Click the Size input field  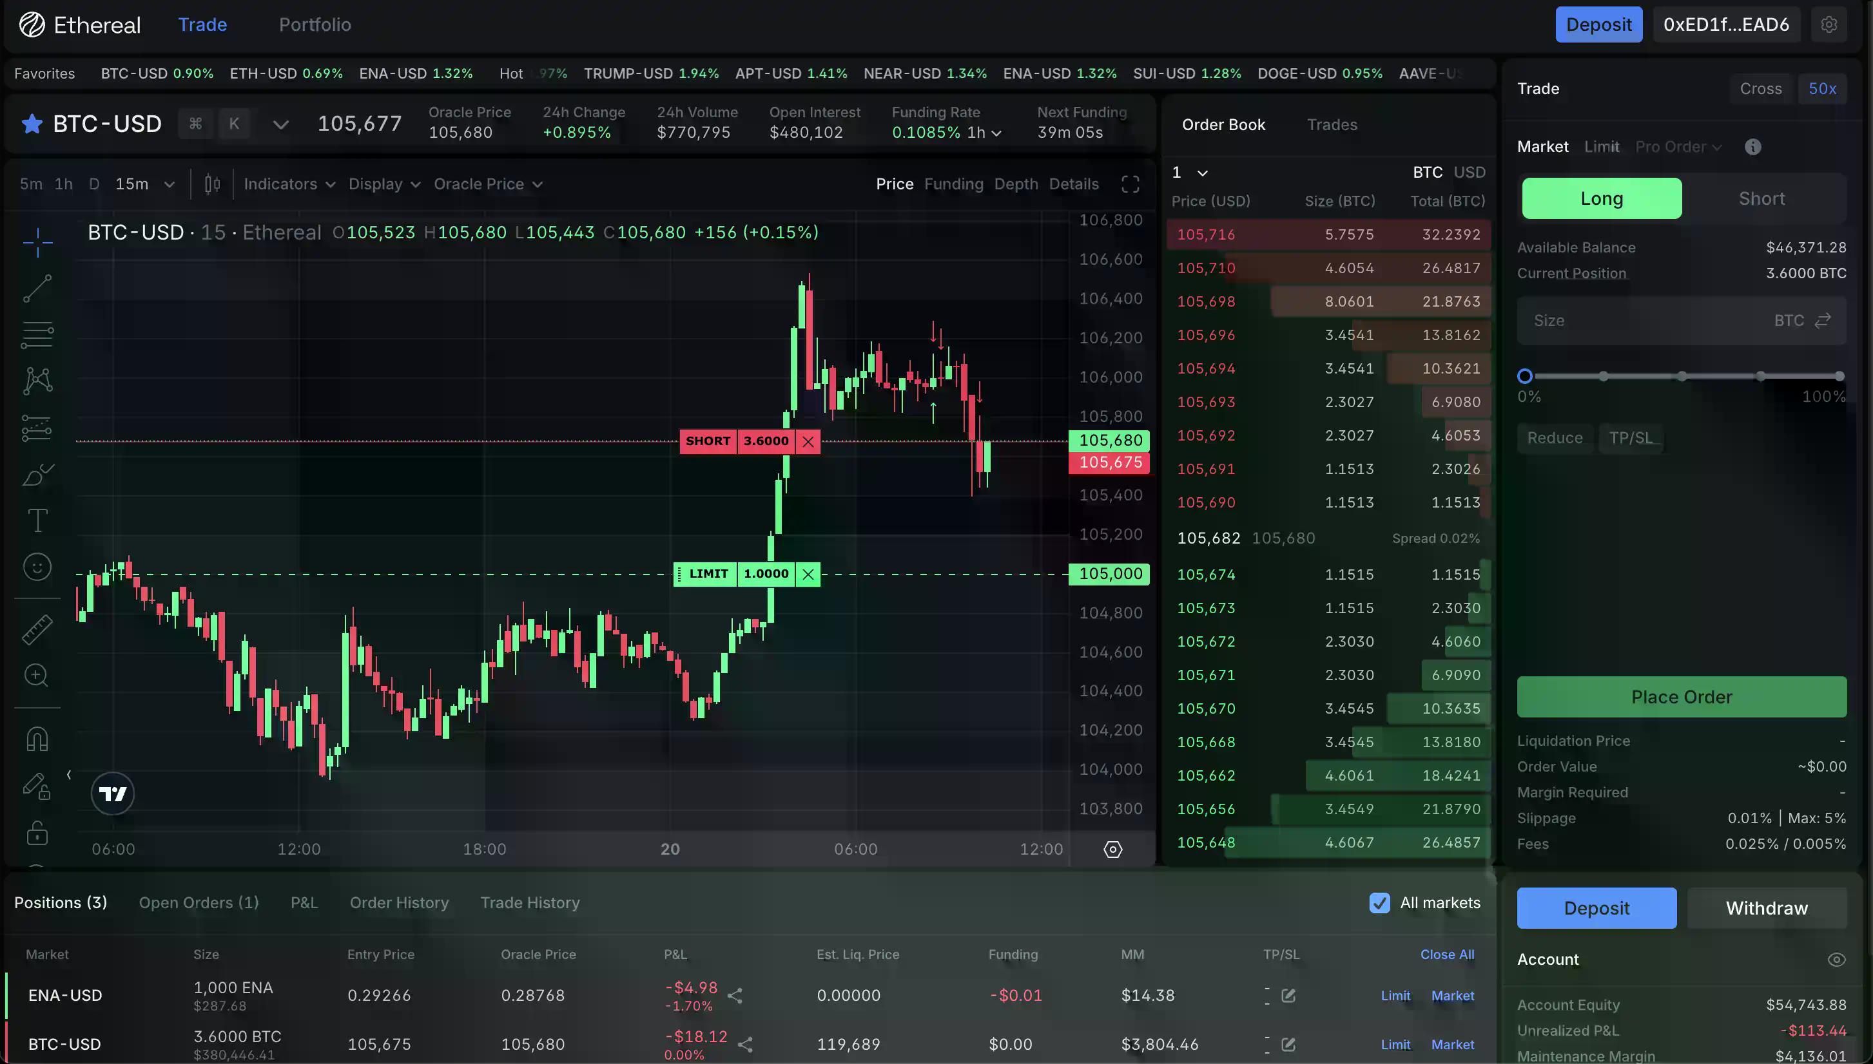click(1645, 321)
